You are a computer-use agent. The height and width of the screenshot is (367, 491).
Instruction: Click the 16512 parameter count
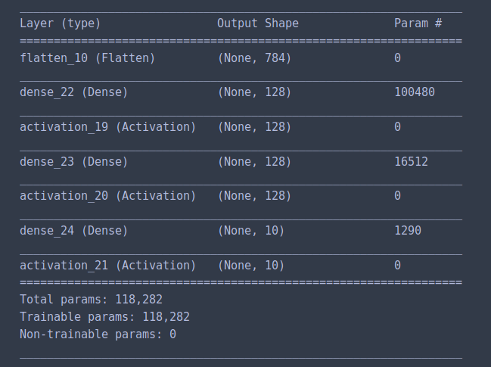(411, 162)
